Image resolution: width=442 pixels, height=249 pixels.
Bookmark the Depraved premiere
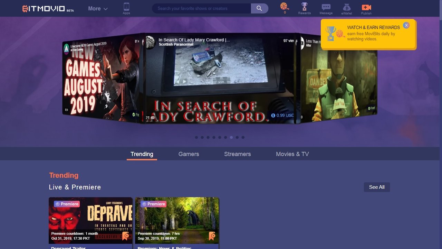(x=125, y=236)
